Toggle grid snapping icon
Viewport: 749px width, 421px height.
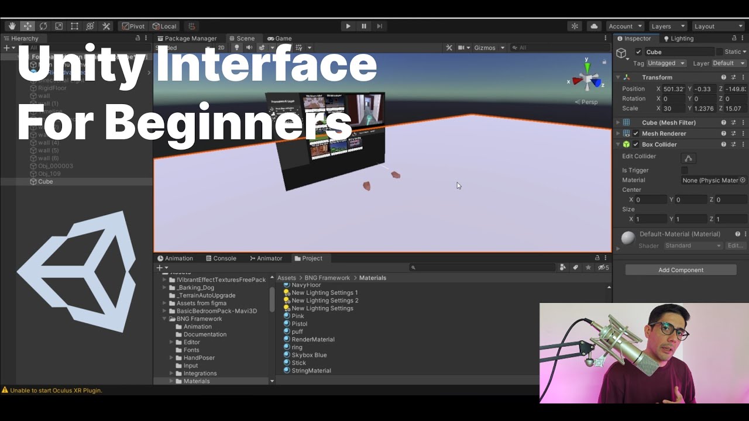click(191, 26)
